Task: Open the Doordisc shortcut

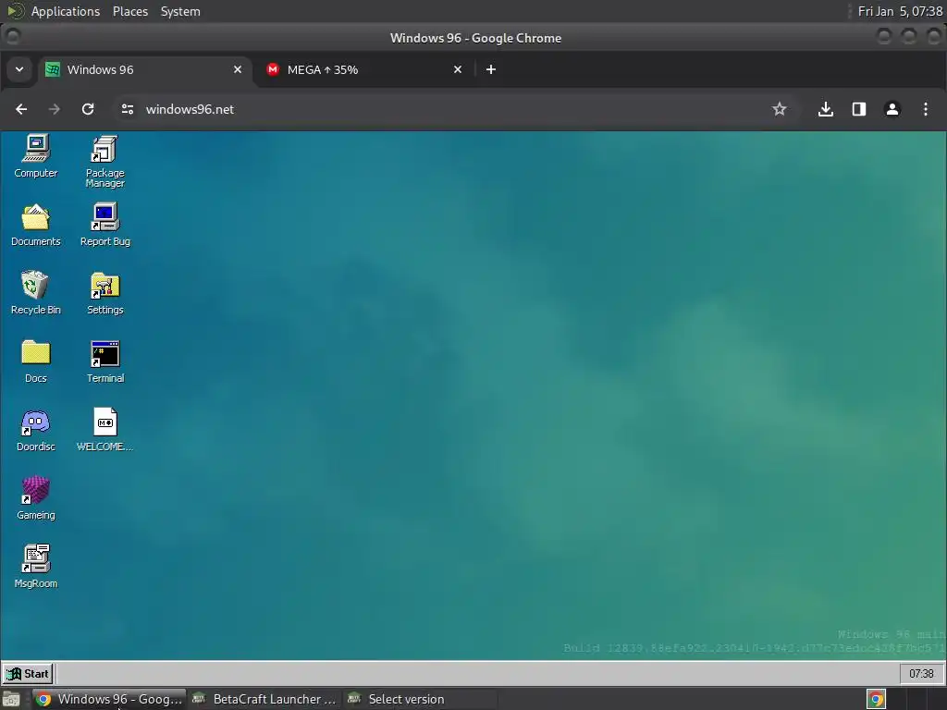Action: (36, 431)
